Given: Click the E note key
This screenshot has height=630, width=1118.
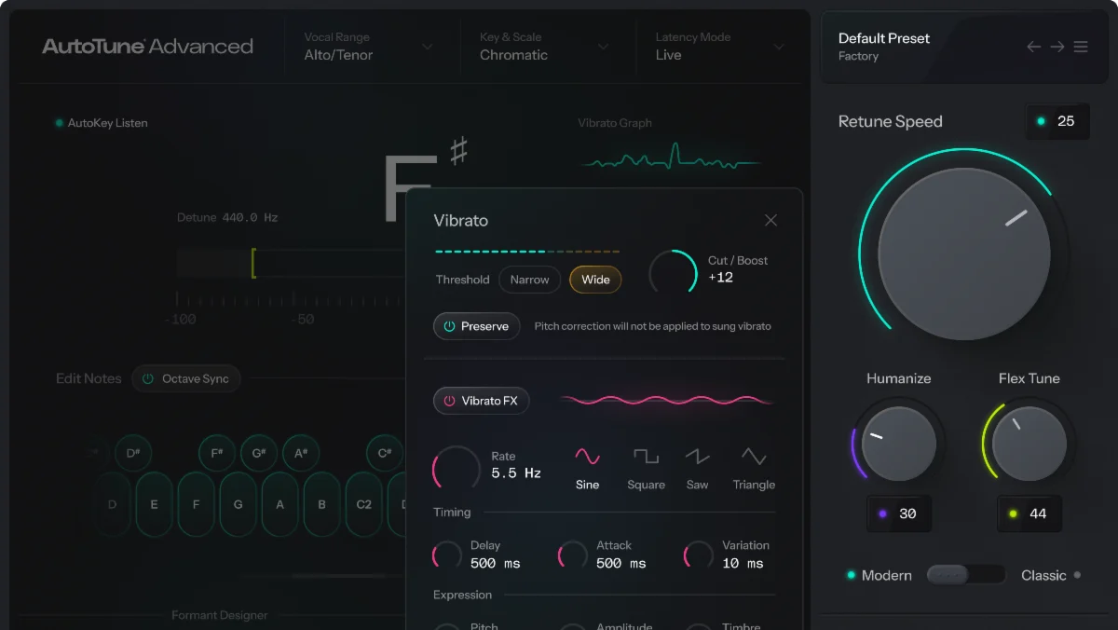Looking at the screenshot, I should 155,504.
